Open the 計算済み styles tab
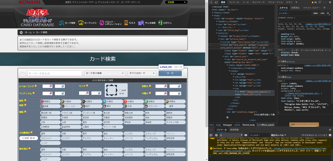 coord(295,8)
